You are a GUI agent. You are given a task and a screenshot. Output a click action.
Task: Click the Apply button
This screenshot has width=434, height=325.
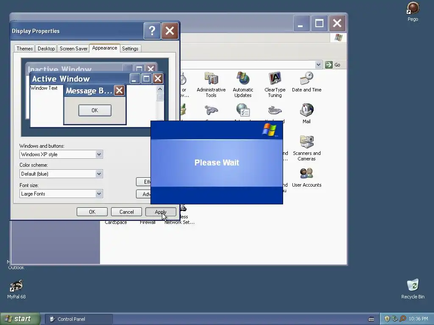point(161,212)
